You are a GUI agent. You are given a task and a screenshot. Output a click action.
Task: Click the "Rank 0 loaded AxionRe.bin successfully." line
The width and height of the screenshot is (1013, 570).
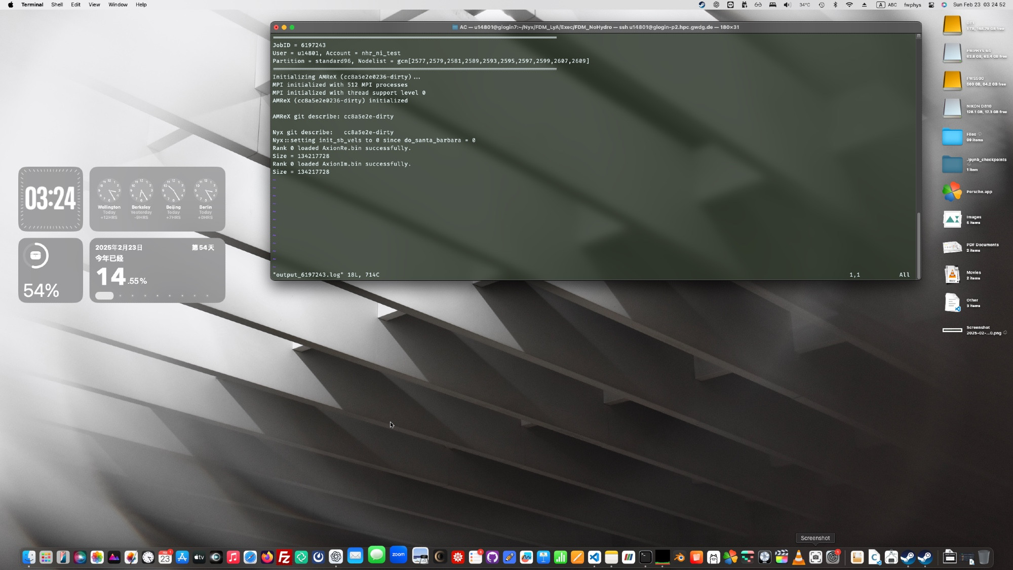tap(341, 148)
